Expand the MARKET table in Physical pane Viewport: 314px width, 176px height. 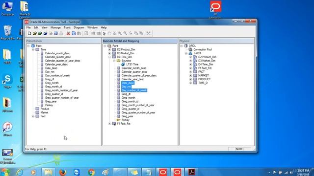tap(191, 75)
